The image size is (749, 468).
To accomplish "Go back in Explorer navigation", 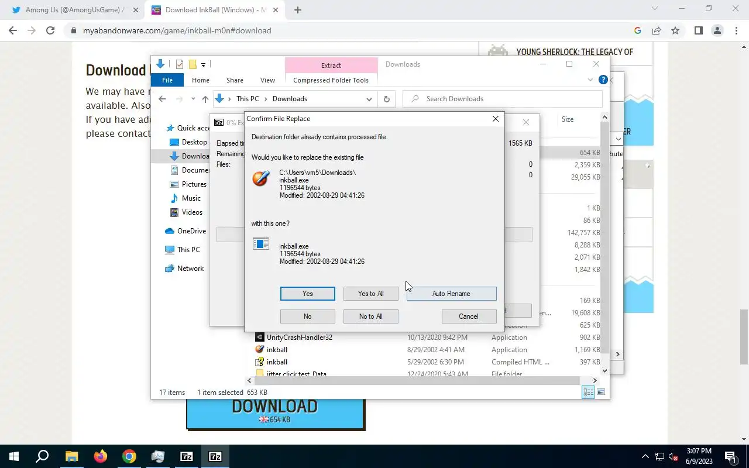I will pyautogui.click(x=162, y=99).
